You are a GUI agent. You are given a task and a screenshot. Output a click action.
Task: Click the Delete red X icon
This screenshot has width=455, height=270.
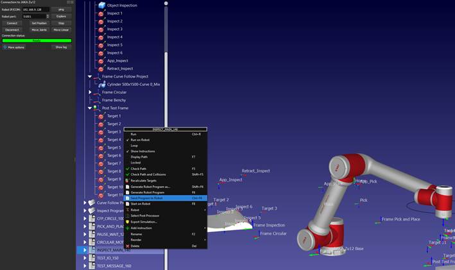coord(127,246)
